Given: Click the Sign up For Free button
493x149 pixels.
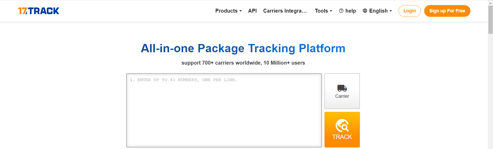Looking at the screenshot, I should 447,11.
